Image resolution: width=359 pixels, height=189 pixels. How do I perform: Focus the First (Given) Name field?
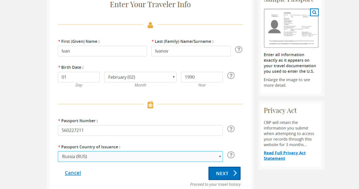click(102, 51)
